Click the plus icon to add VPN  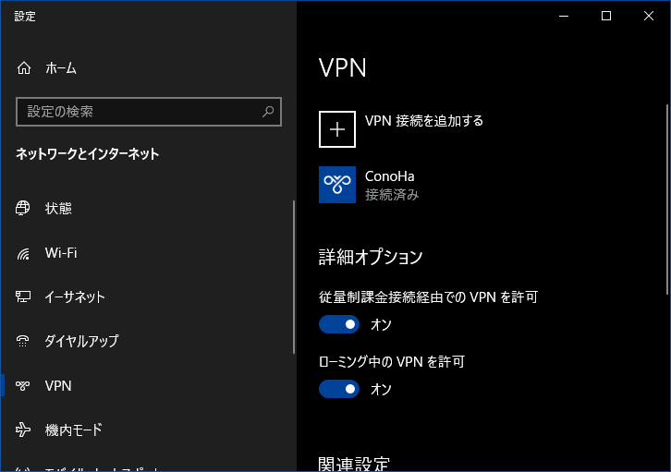[337, 129]
